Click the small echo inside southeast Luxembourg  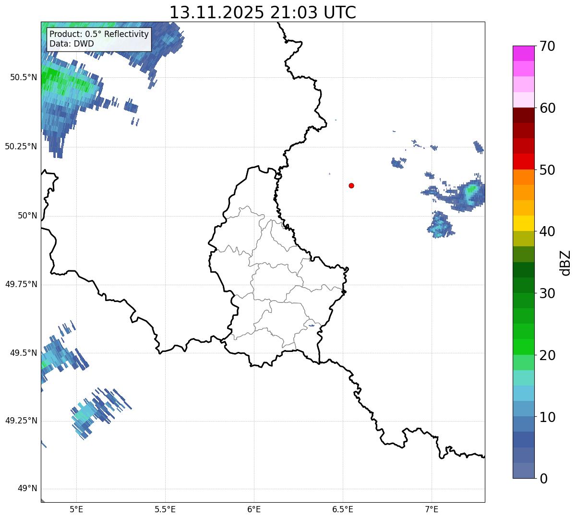pos(311,326)
